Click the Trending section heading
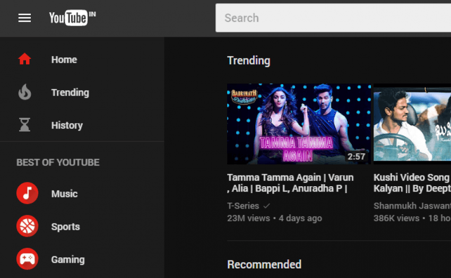Image resolution: width=451 pixels, height=278 pixels. click(x=249, y=60)
